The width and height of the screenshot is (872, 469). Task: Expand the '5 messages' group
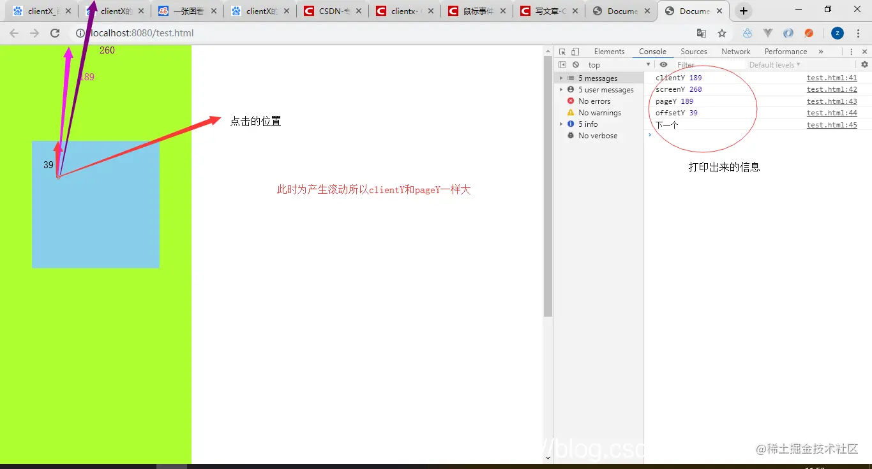pos(561,78)
